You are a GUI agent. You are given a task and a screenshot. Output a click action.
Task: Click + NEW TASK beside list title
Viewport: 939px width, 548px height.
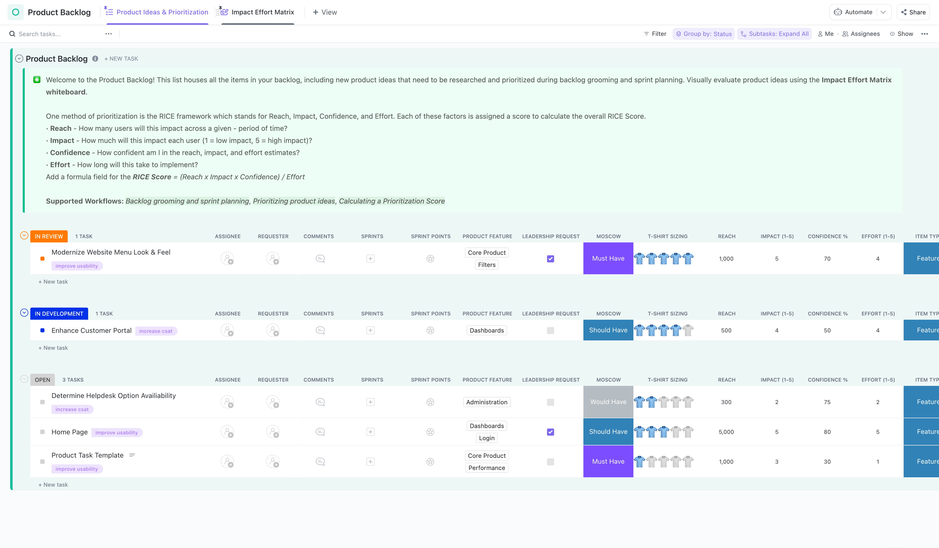121,59
